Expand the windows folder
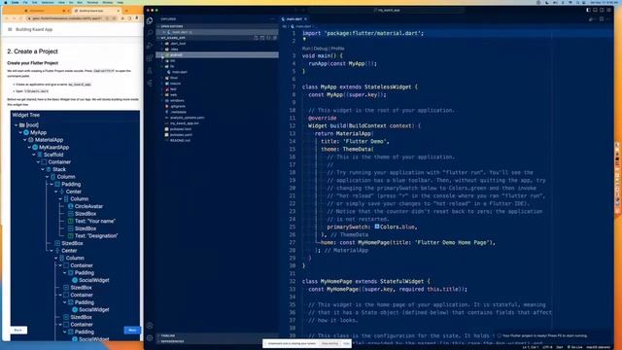 tap(217, 100)
